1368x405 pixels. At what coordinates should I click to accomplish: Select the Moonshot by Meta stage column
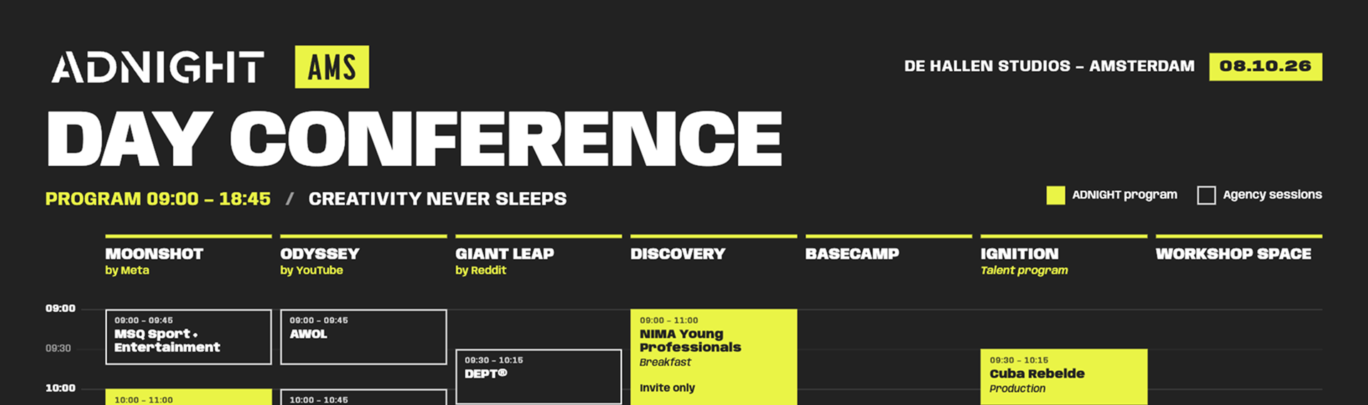[189, 261]
